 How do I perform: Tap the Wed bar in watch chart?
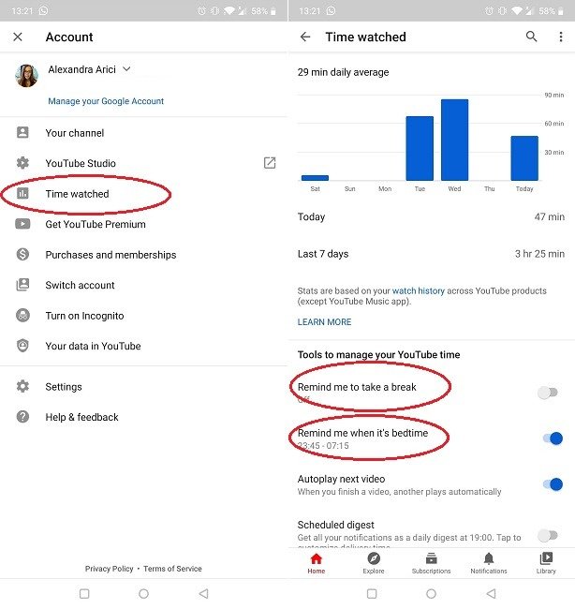coord(454,140)
